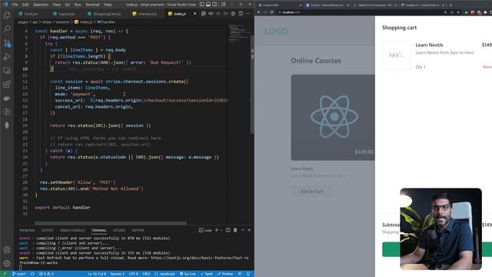Open the Run menu
This screenshot has height=277, width=492.
78,5
